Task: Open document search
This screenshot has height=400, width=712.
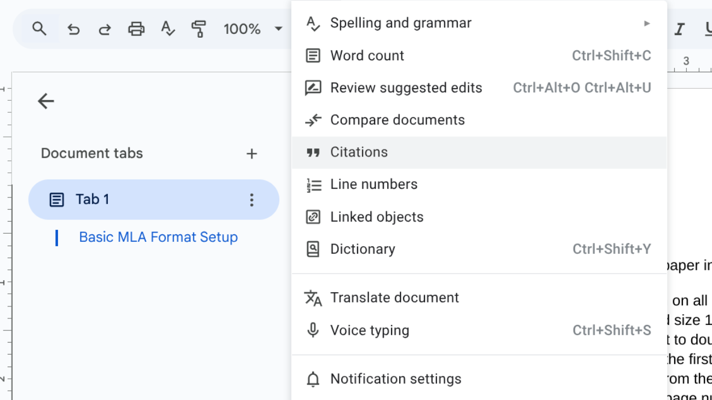Action: pos(38,29)
